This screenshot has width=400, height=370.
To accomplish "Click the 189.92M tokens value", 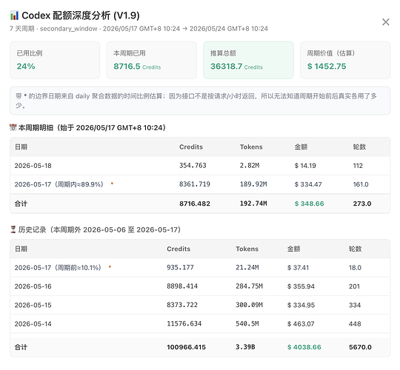I will pos(253,184).
